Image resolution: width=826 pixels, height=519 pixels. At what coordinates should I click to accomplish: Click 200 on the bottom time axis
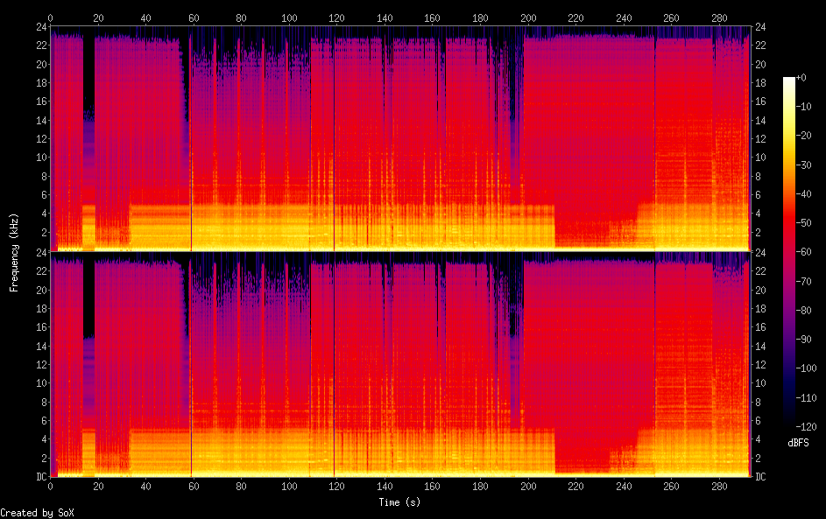527,487
